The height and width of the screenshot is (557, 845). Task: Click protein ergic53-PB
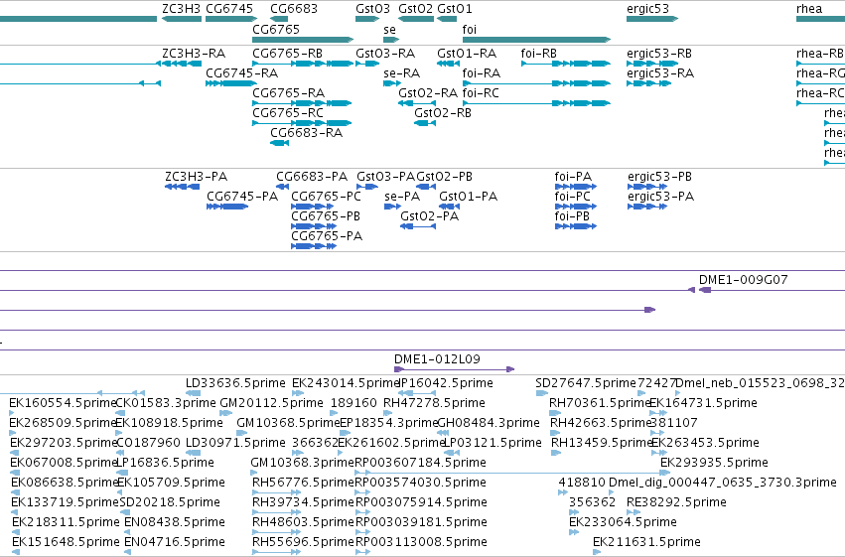pos(647,187)
